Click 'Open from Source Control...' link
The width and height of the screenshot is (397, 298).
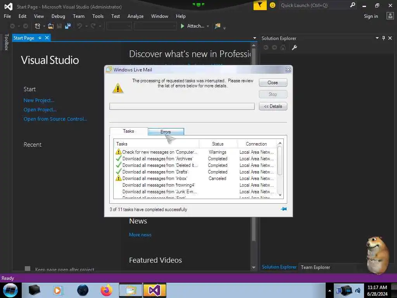(55, 119)
